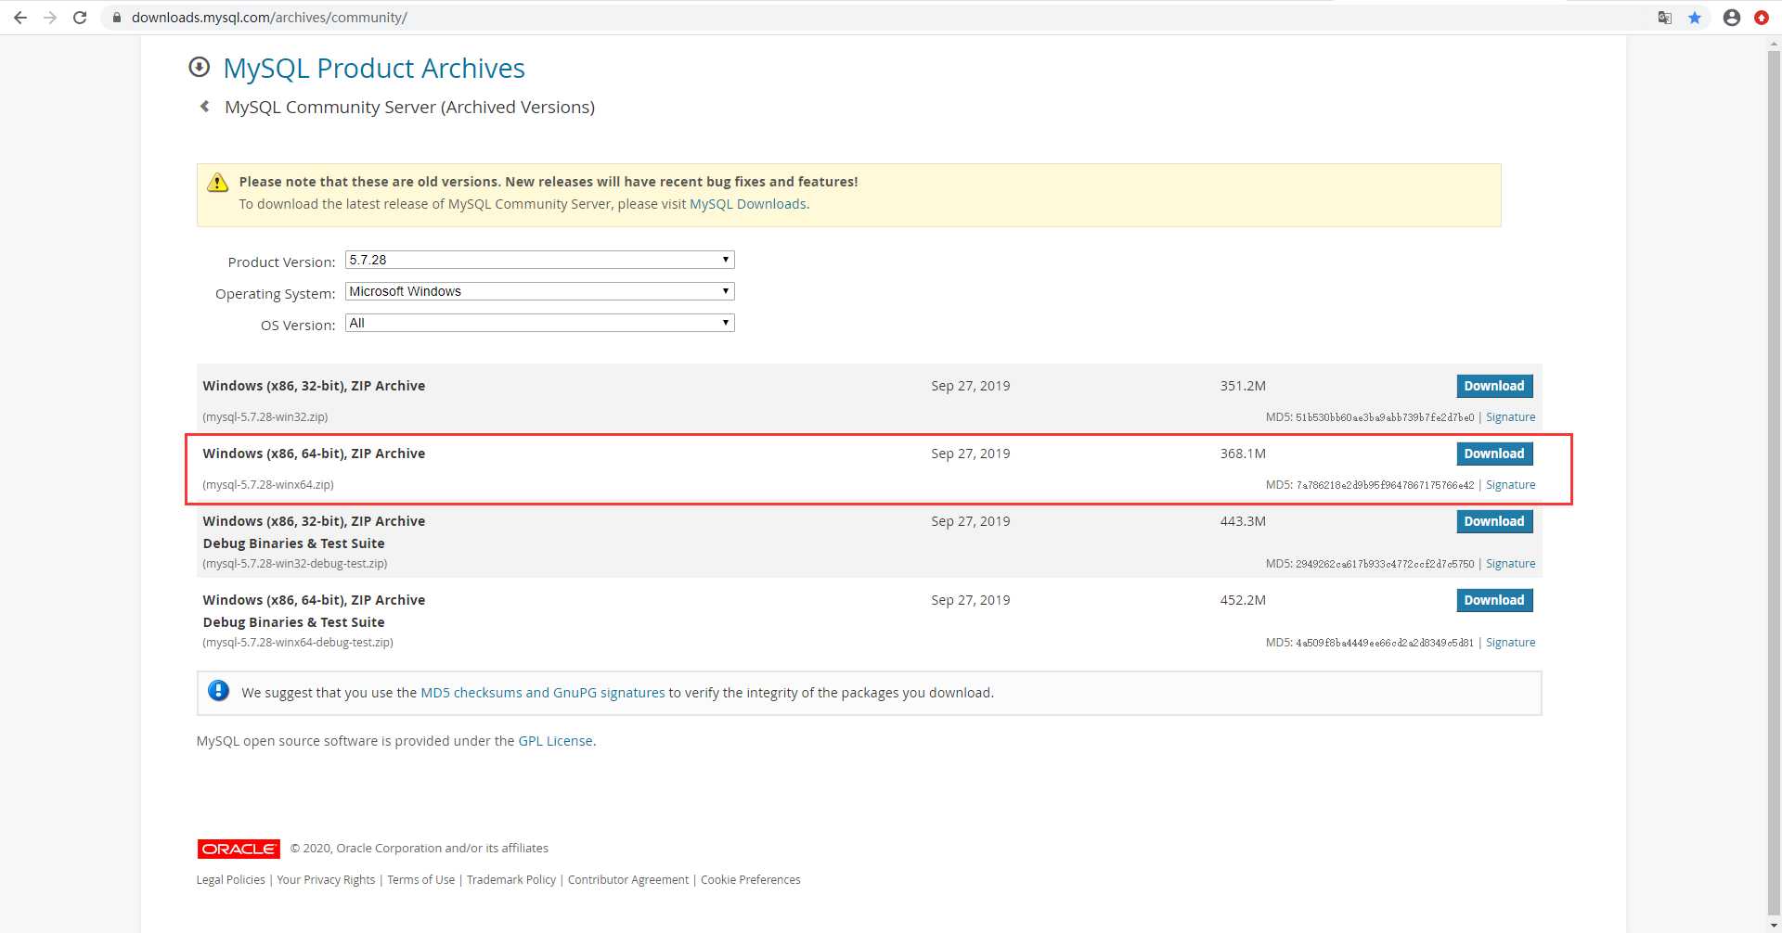Viewport: 1782px width, 933px height.
Task: Click the bookmark star icon
Action: [x=1695, y=18]
